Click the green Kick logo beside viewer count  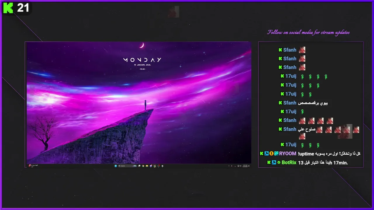pyautogui.click(x=8, y=8)
